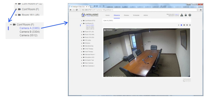Screen dimensions: 207x99
Task: Open the Chrome hamburger menu
Action: pyautogui.click(x=201, y=10)
